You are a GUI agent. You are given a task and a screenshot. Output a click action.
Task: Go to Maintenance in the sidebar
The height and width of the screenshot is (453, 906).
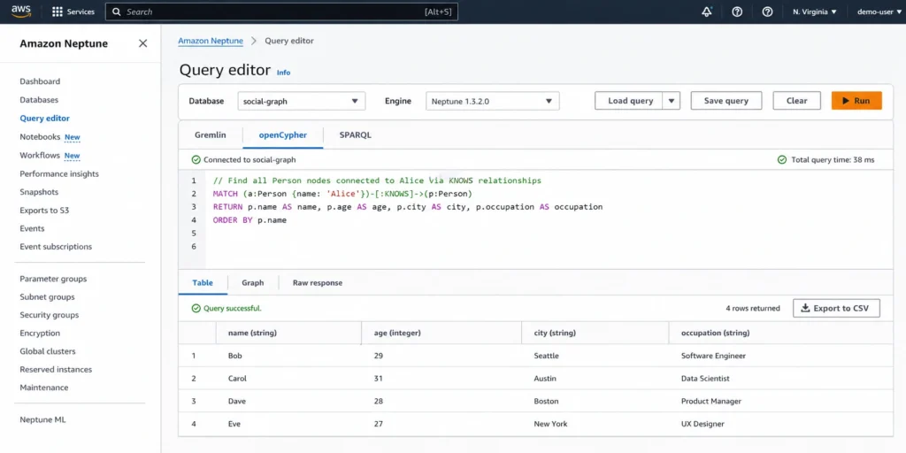pyautogui.click(x=44, y=388)
